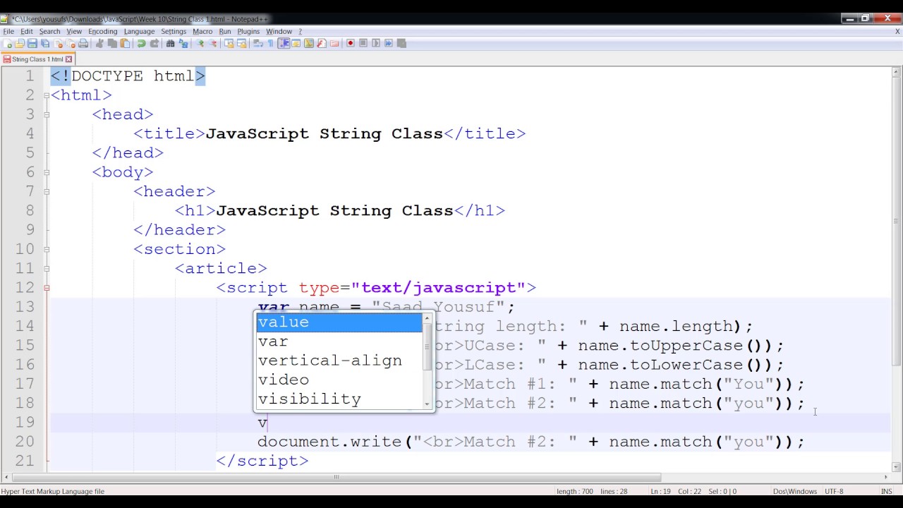Viewport: 903px width, 508px height.
Task: Click the line number 20 in the margin
Action: [x=24, y=442]
